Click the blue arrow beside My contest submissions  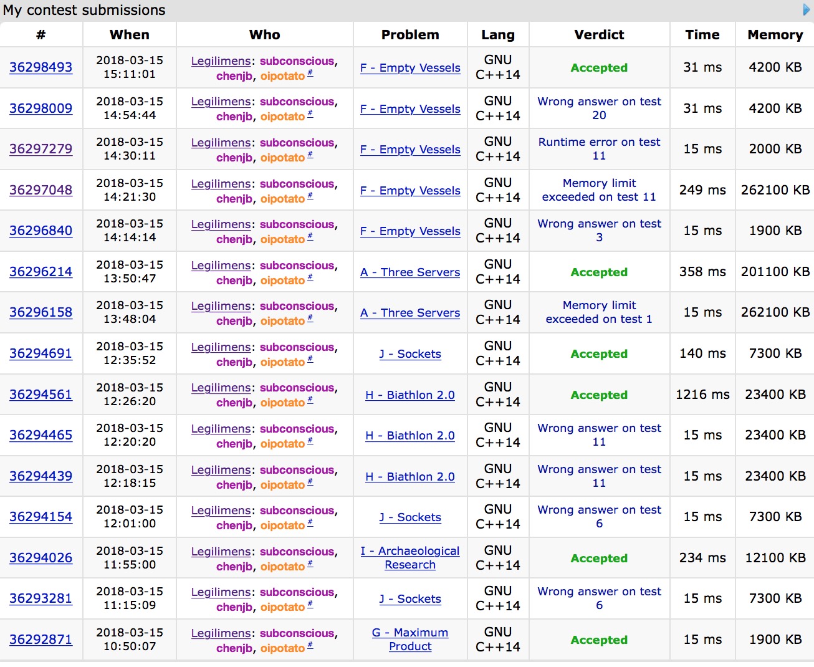click(807, 9)
